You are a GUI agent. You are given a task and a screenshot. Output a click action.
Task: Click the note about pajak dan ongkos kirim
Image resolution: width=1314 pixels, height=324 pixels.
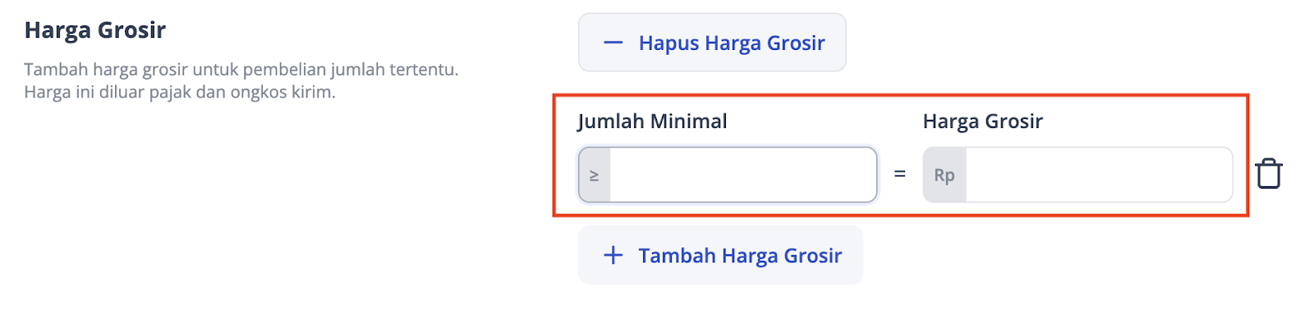180,92
